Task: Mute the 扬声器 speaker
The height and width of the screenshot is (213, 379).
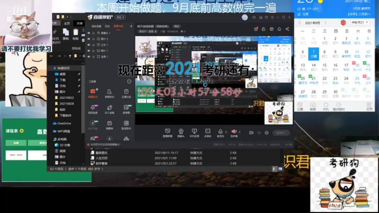Action: click(x=234, y=133)
